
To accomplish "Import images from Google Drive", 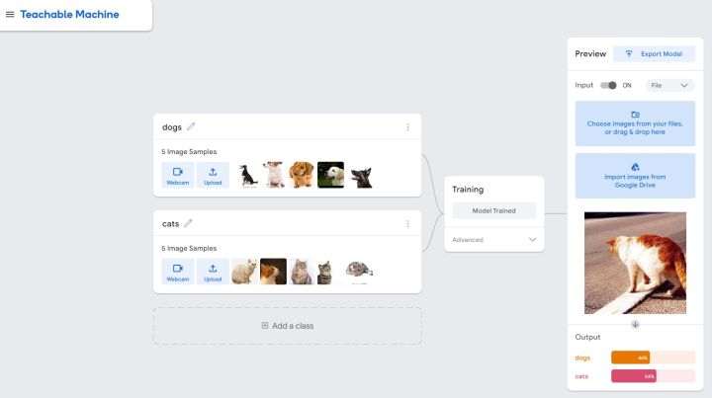I will pos(635,176).
